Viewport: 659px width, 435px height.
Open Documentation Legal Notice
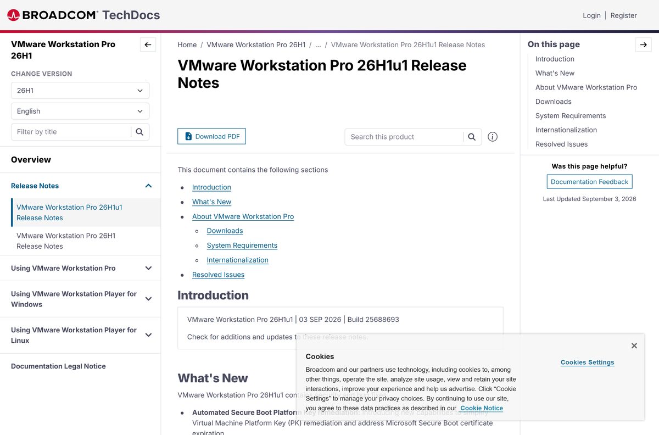click(x=58, y=366)
